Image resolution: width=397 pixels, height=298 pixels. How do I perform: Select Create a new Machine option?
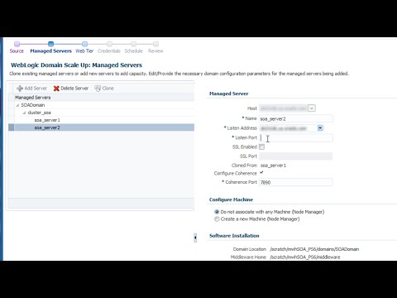click(217, 219)
